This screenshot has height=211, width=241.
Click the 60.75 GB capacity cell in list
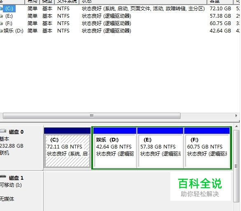pyautogui.click(x=220, y=23)
